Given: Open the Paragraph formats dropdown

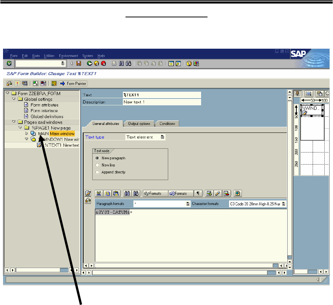Looking at the screenshot, I should pos(188,203).
